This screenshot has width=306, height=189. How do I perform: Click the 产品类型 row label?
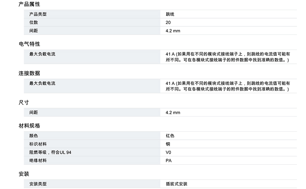pos(38,14)
